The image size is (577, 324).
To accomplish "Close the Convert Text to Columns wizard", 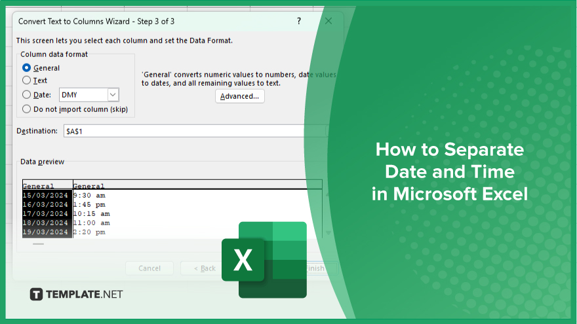I will tap(328, 21).
